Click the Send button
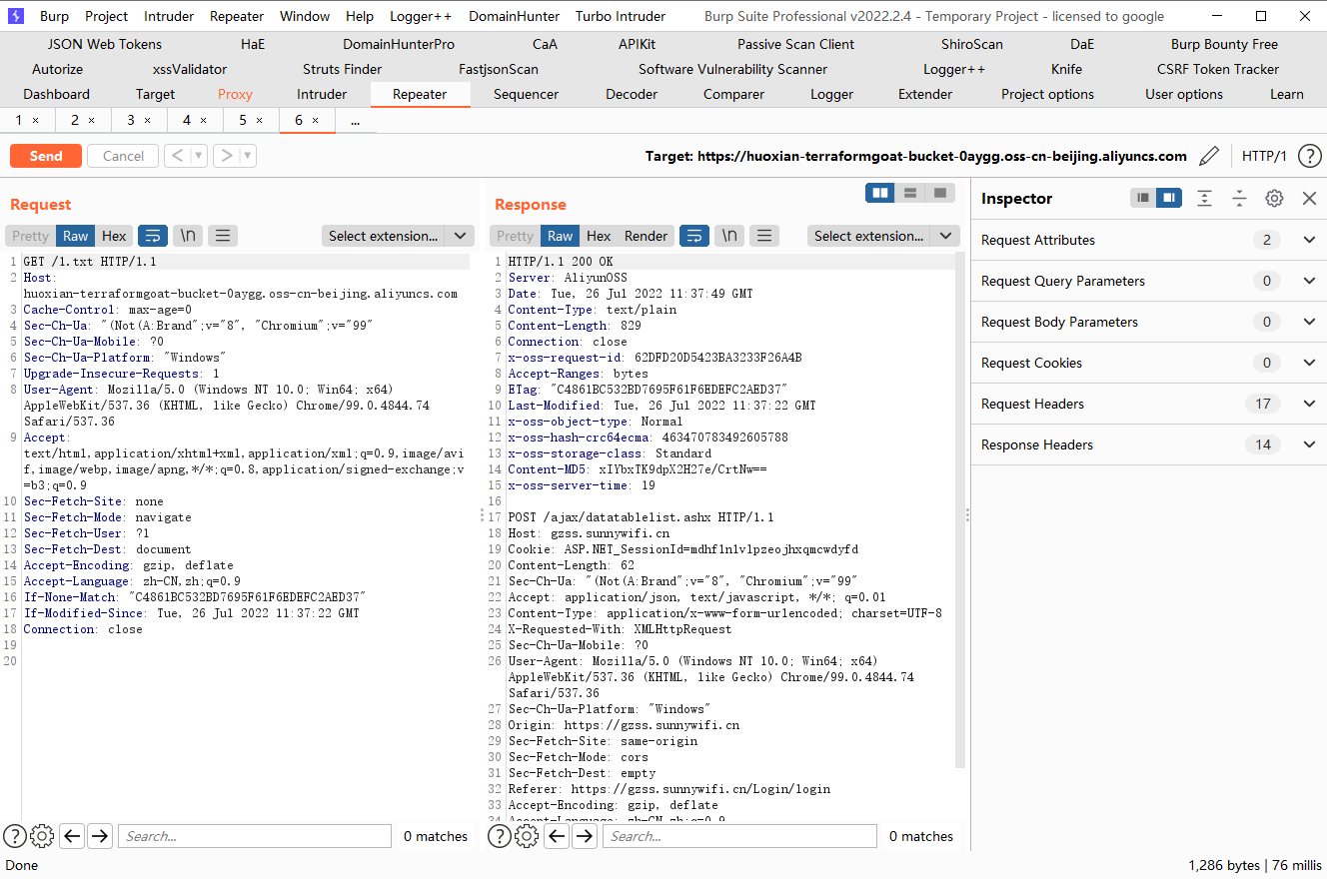Viewport: 1327px width, 879px height. coord(46,156)
